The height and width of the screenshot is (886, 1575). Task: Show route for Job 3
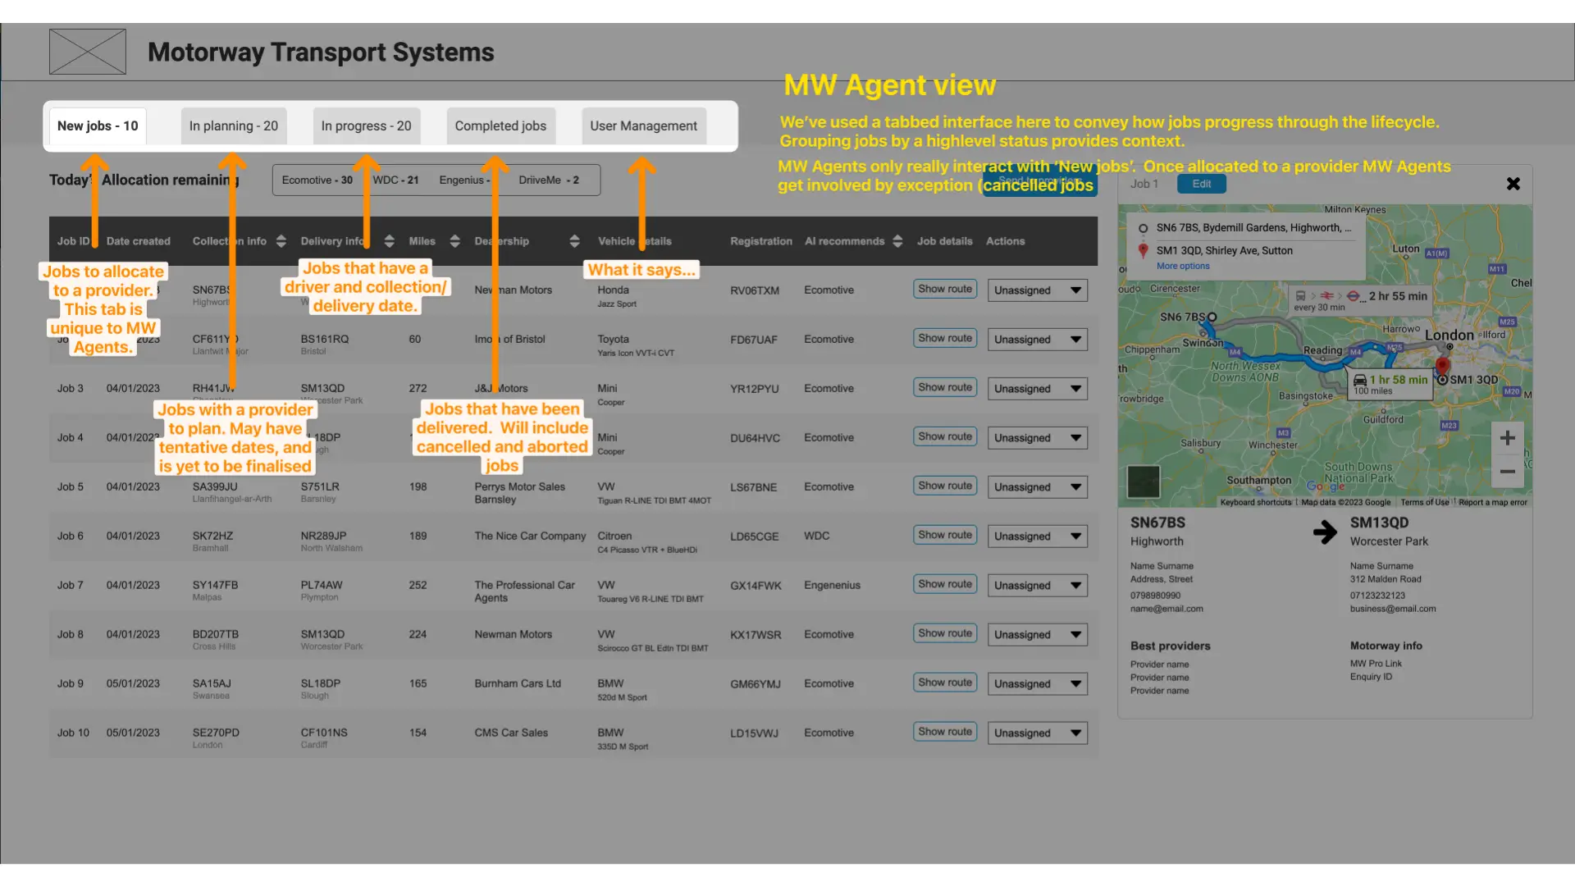point(945,387)
